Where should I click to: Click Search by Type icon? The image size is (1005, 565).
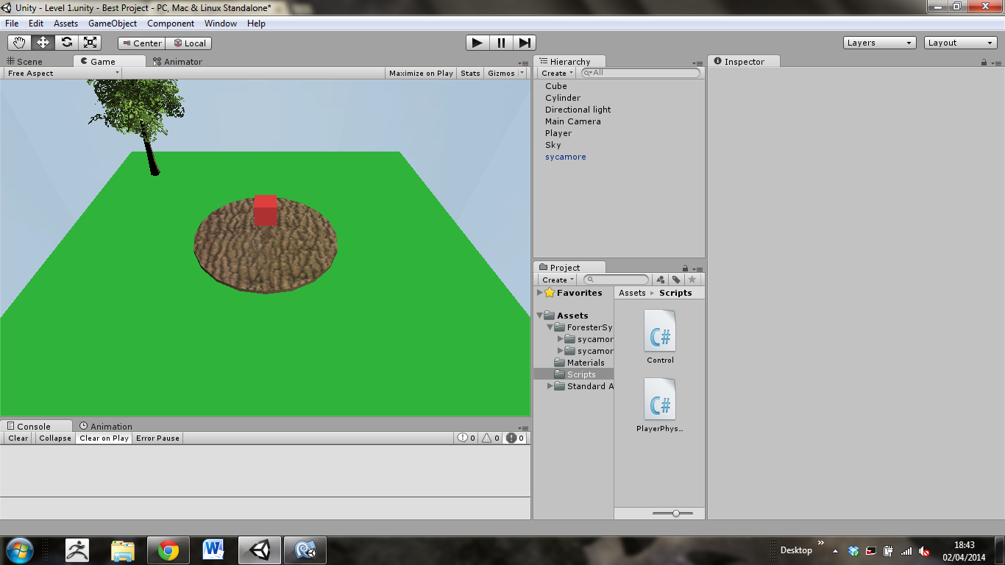pyautogui.click(x=660, y=280)
